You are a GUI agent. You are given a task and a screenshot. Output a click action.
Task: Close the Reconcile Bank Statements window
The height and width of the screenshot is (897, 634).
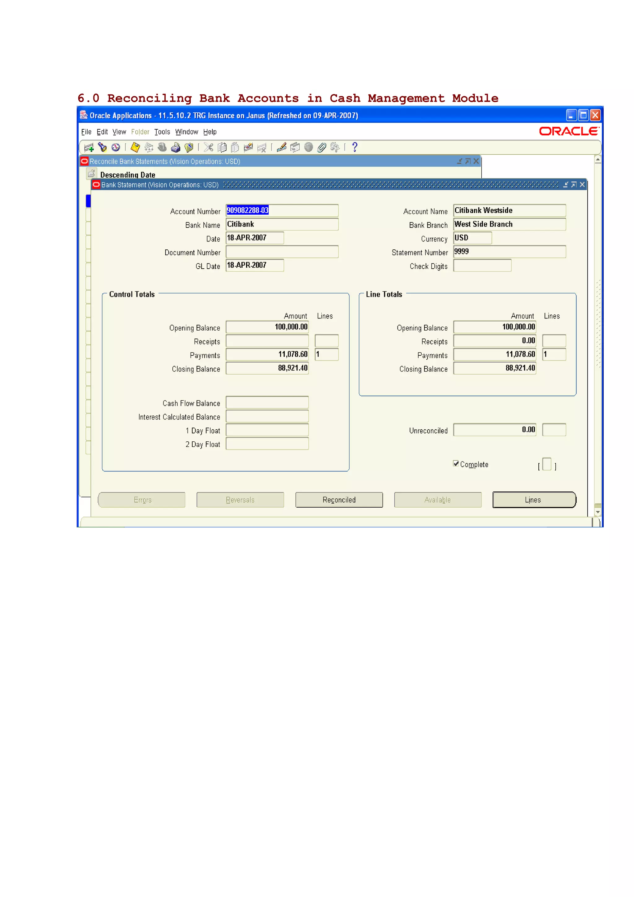[476, 161]
